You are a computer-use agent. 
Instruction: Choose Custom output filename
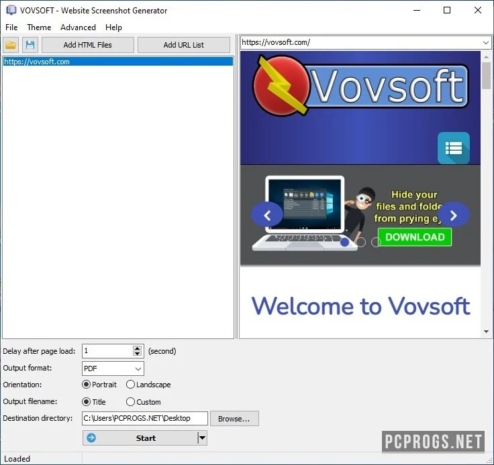(144, 402)
